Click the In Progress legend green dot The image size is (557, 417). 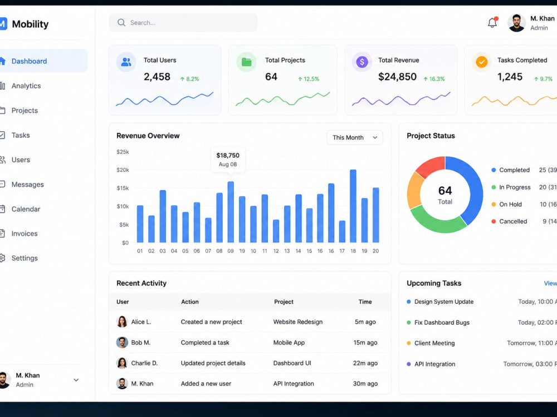click(494, 187)
